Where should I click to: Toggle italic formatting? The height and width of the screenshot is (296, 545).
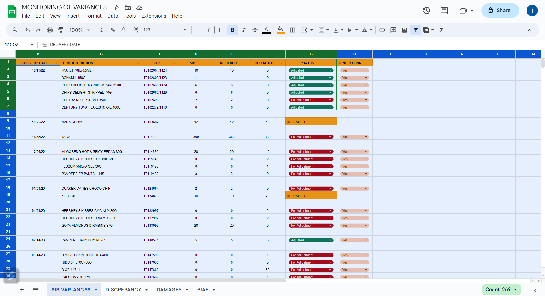[244, 30]
